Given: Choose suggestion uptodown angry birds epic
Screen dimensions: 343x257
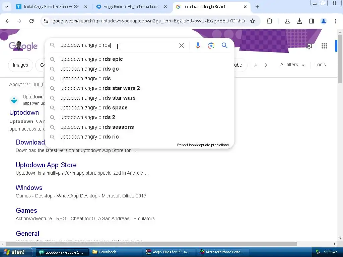Looking at the screenshot, I should point(140,59).
